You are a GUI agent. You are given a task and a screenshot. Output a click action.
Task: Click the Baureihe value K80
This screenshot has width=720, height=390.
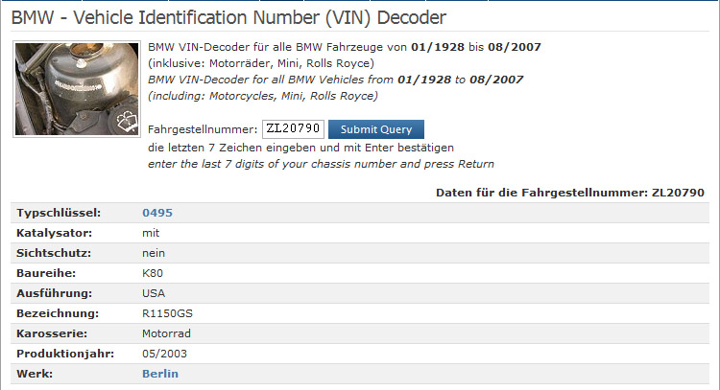tap(153, 273)
